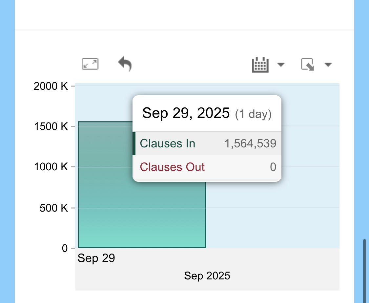Click the 1000 K axis label
Image resolution: width=369 pixels, height=303 pixels.
click(x=51, y=167)
